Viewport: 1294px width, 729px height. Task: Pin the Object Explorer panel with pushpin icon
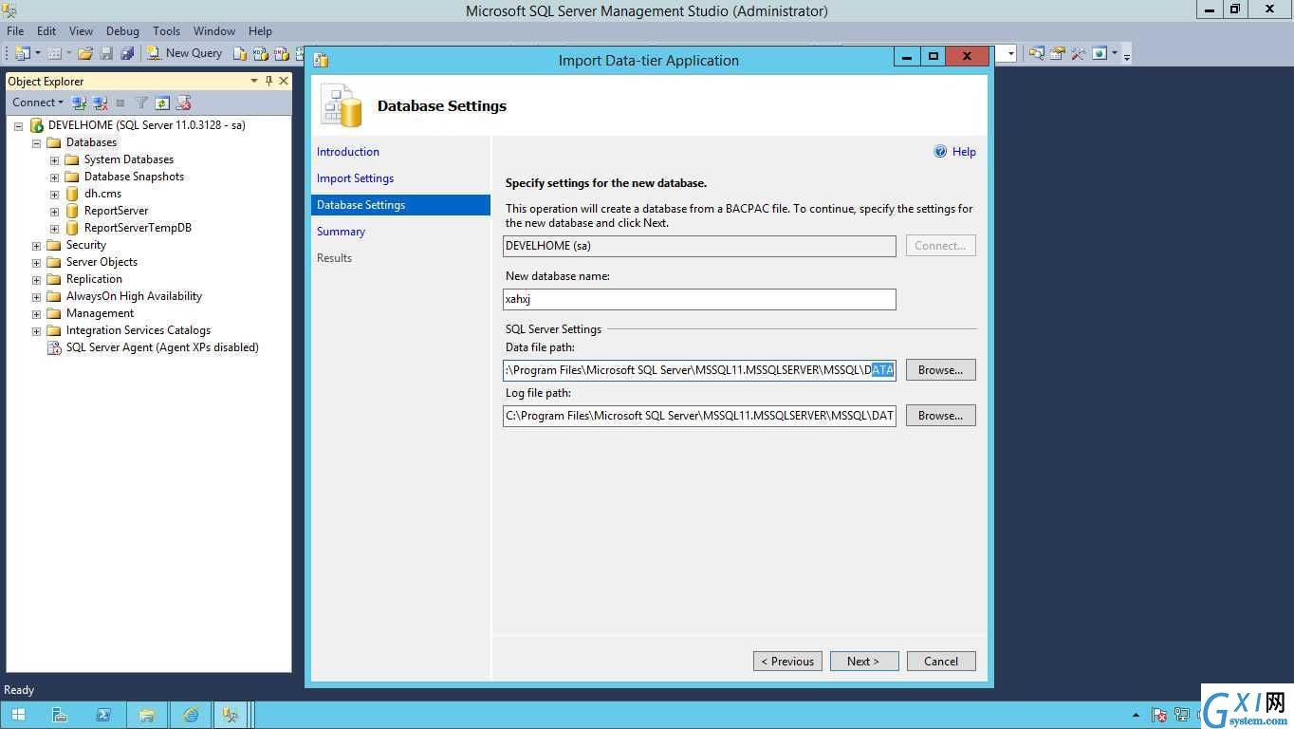(x=269, y=82)
